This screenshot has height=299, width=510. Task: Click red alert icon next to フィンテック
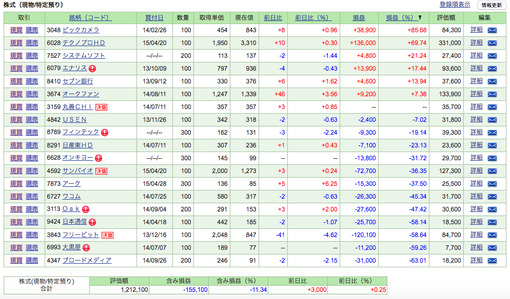coord(105,133)
